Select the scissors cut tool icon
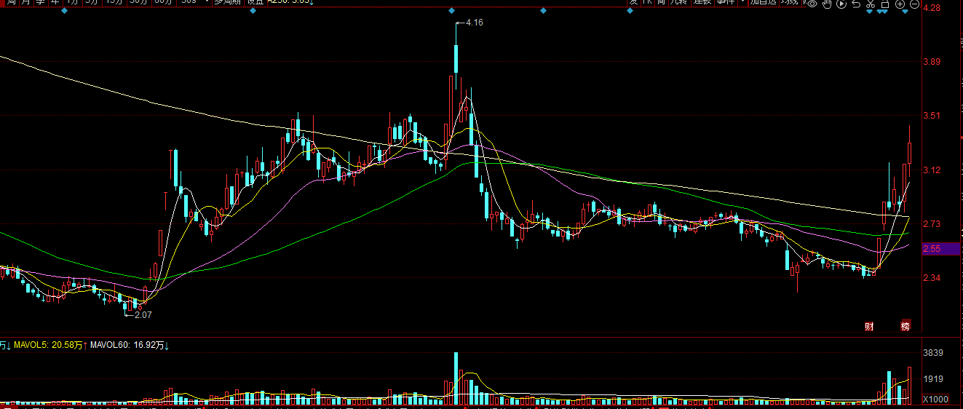This screenshot has width=963, height=409. [x=871, y=4]
